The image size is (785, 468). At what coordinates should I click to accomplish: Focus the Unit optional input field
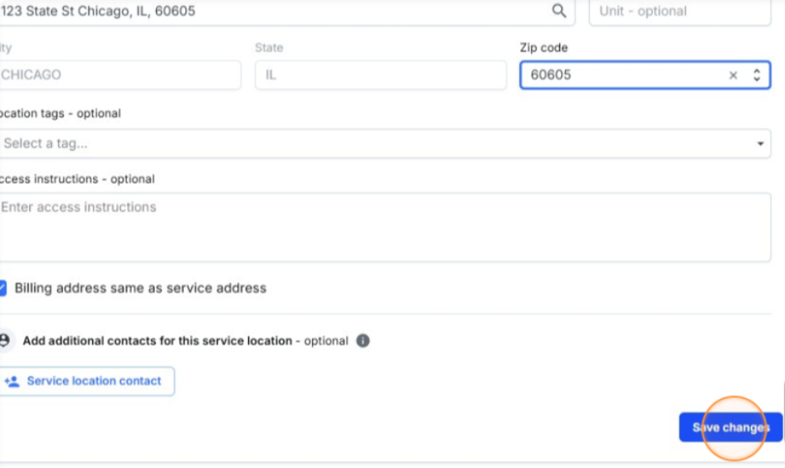click(x=679, y=12)
